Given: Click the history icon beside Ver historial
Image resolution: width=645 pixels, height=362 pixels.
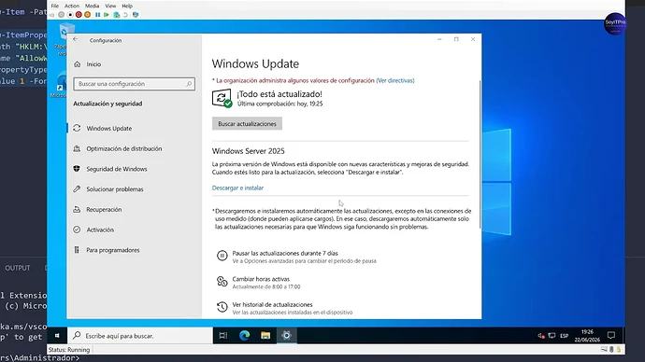Looking at the screenshot, I should [x=222, y=307].
